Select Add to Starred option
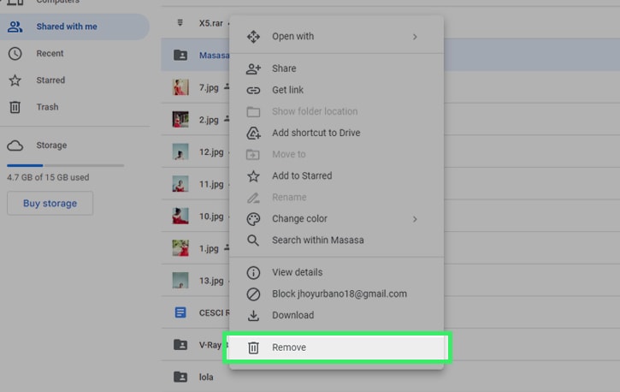The image size is (620, 392). click(336, 175)
